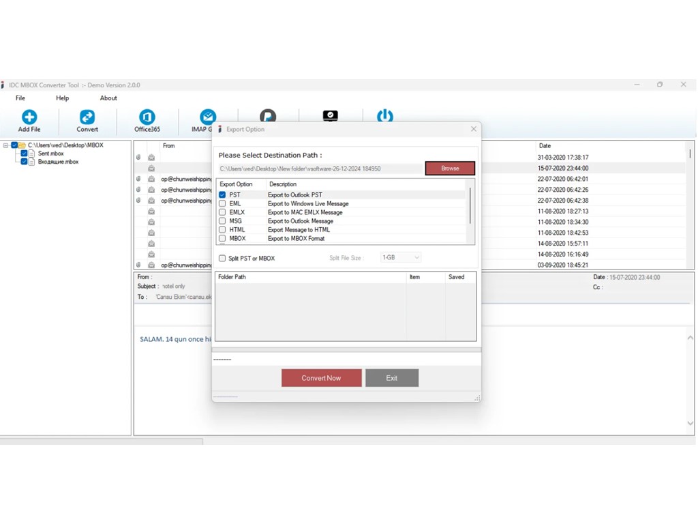Click the IMAP Gmail envelope icon
Screen dimensions: 698x524
tap(207, 117)
